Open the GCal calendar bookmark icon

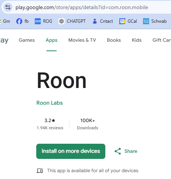(x=122, y=21)
